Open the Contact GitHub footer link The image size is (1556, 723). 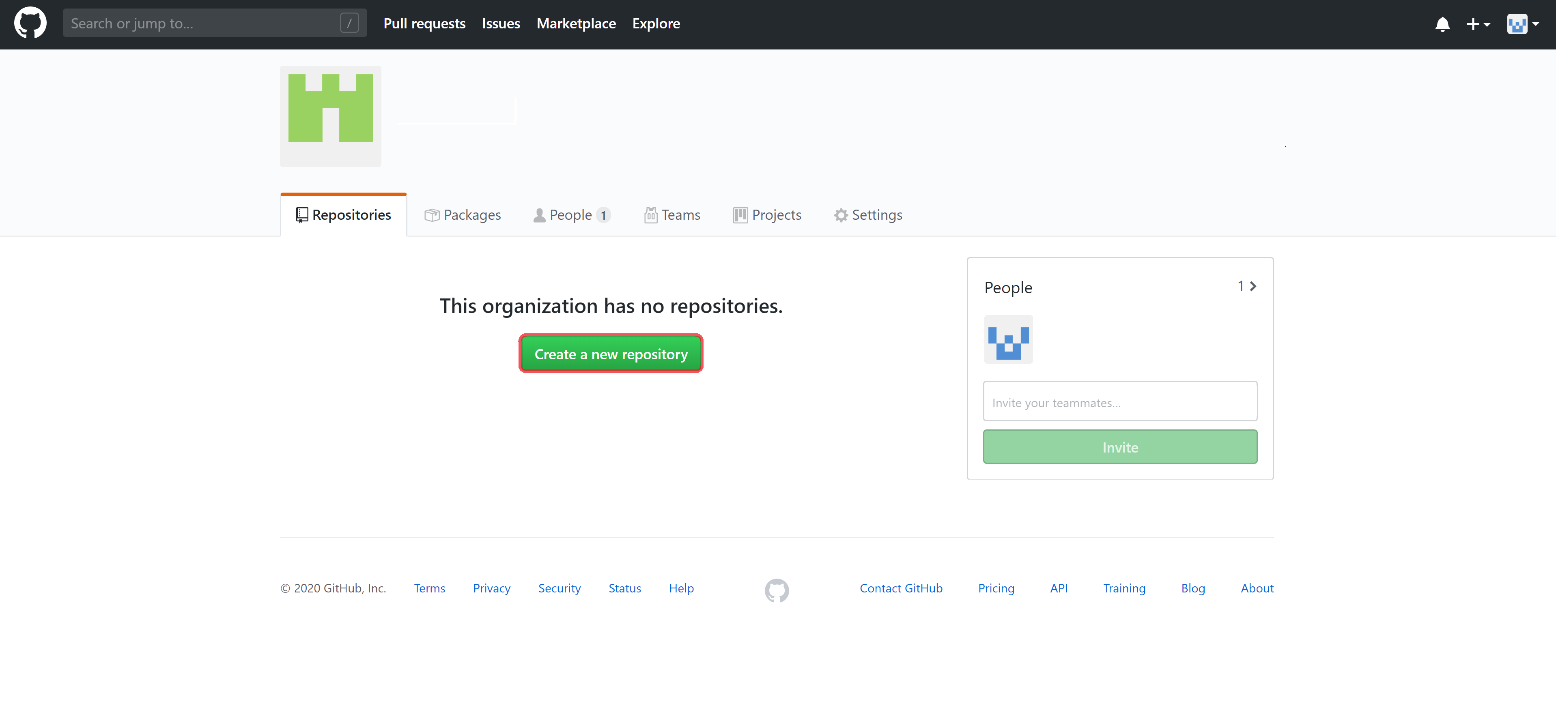click(901, 588)
